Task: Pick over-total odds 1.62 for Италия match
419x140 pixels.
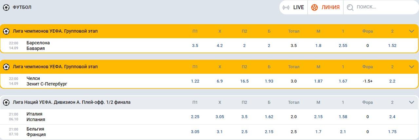Action: [x=269, y=117]
